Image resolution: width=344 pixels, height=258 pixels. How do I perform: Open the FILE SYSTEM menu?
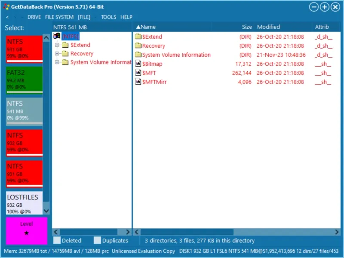pos(59,17)
